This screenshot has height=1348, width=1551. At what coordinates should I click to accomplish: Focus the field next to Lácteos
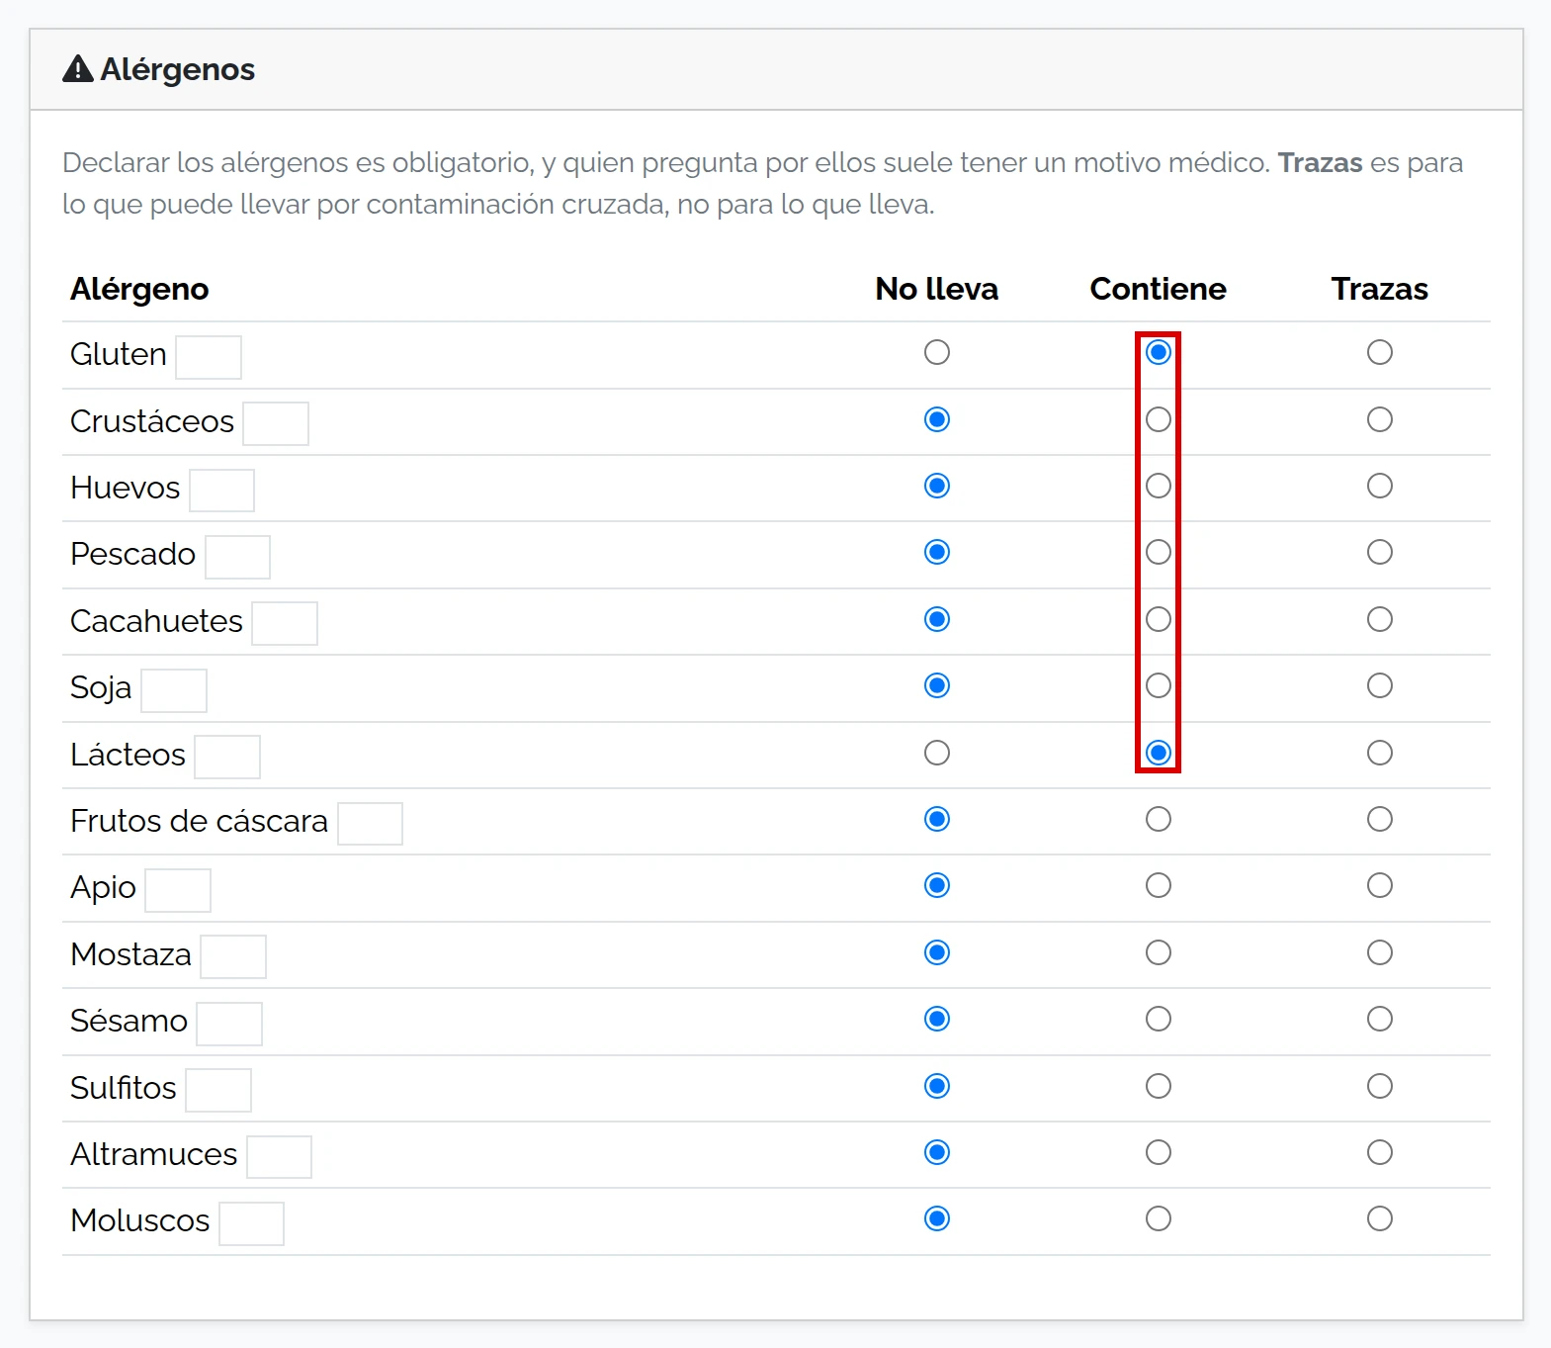[227, 757]
